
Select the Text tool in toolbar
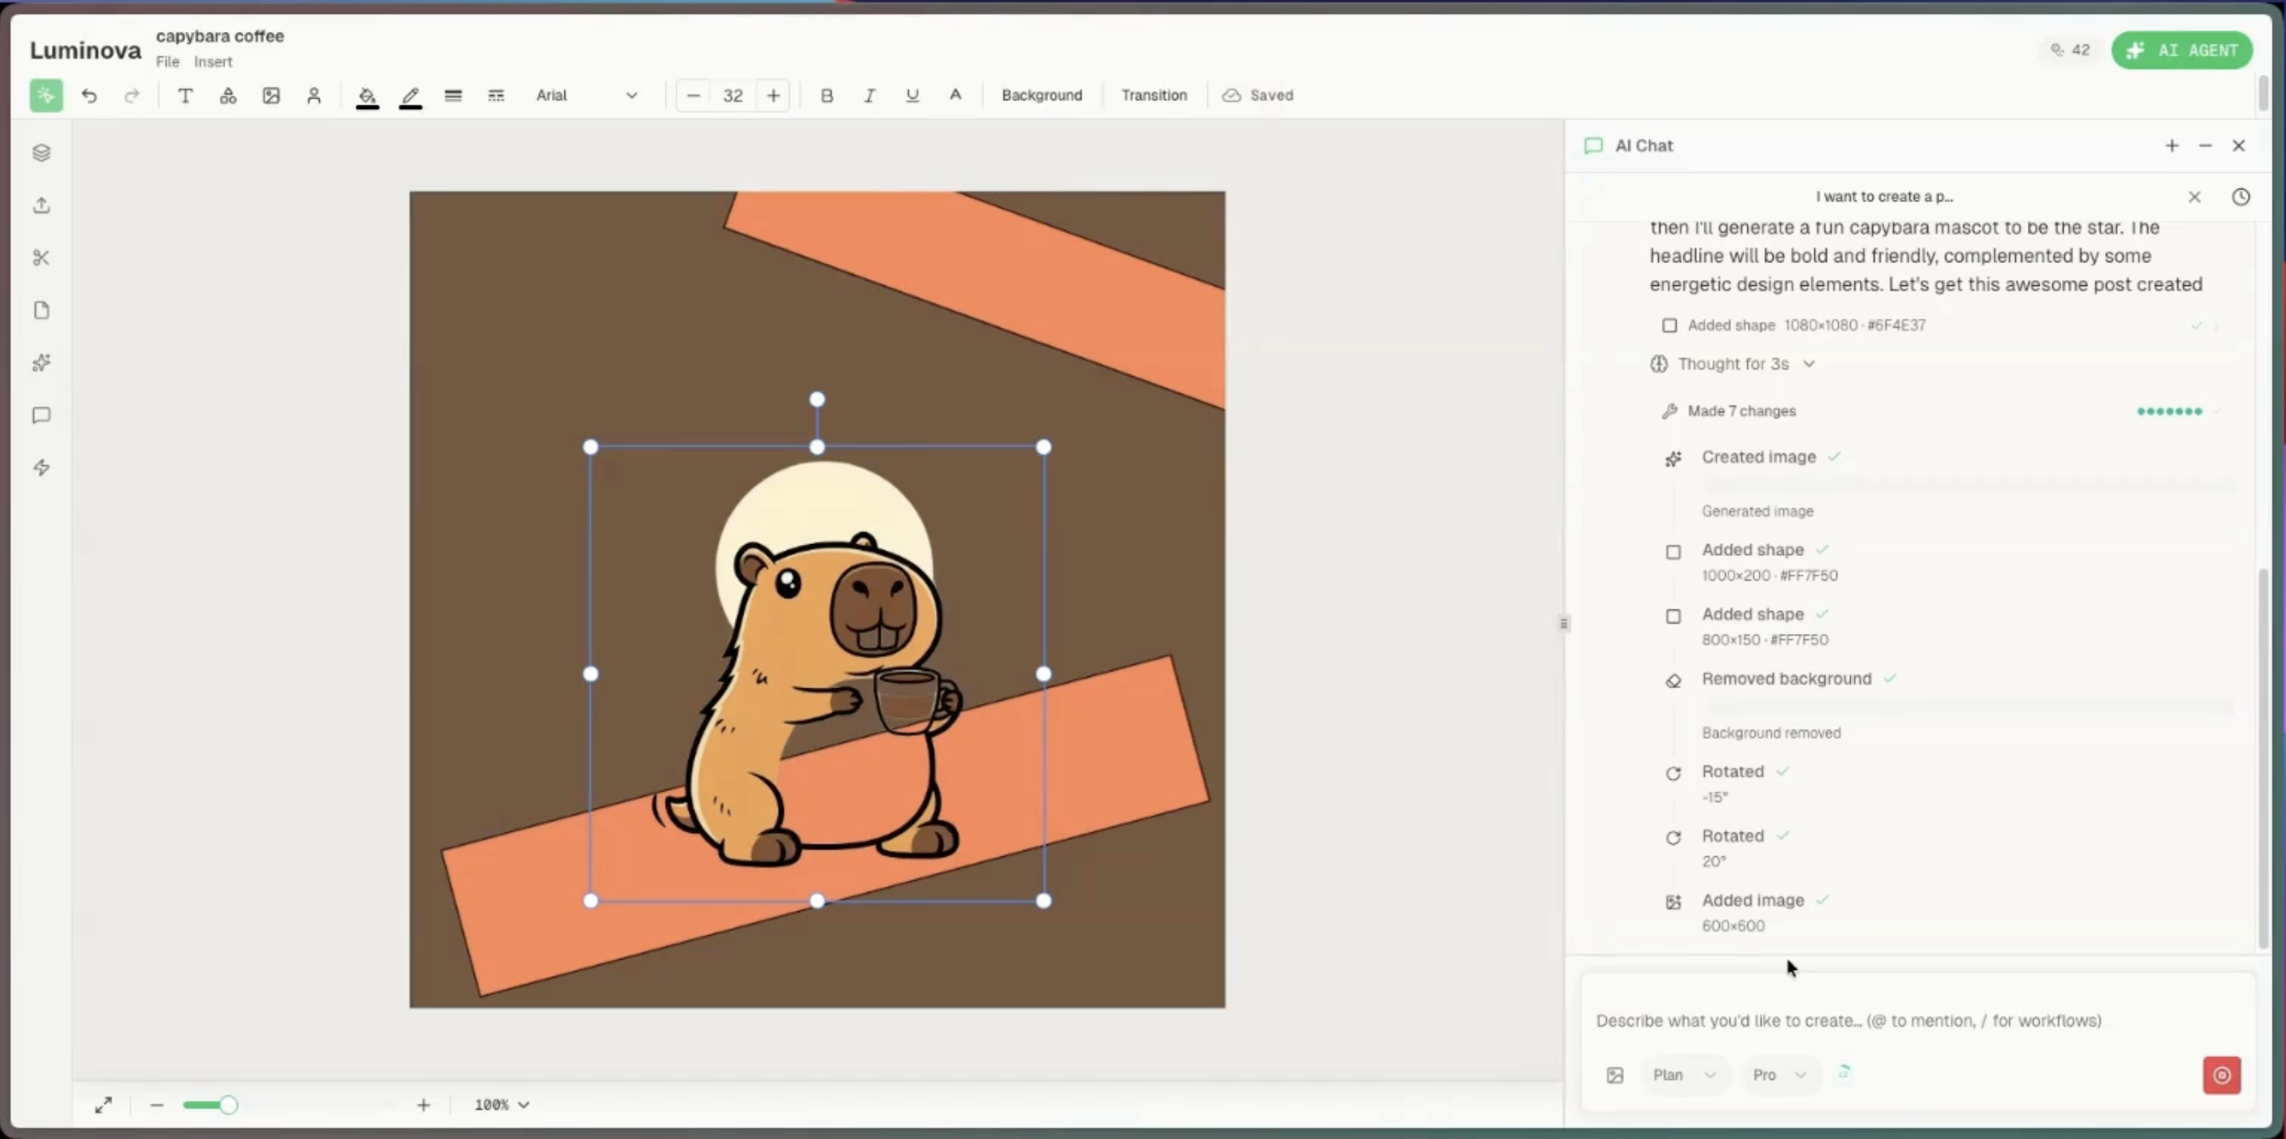tap(186, 96)
